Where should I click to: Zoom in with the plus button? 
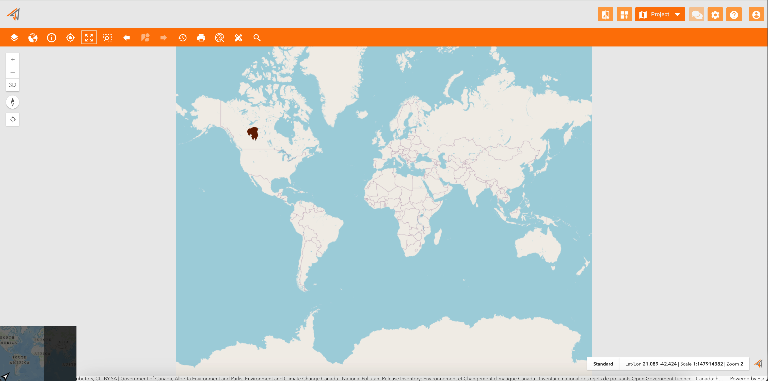(12, 59)
